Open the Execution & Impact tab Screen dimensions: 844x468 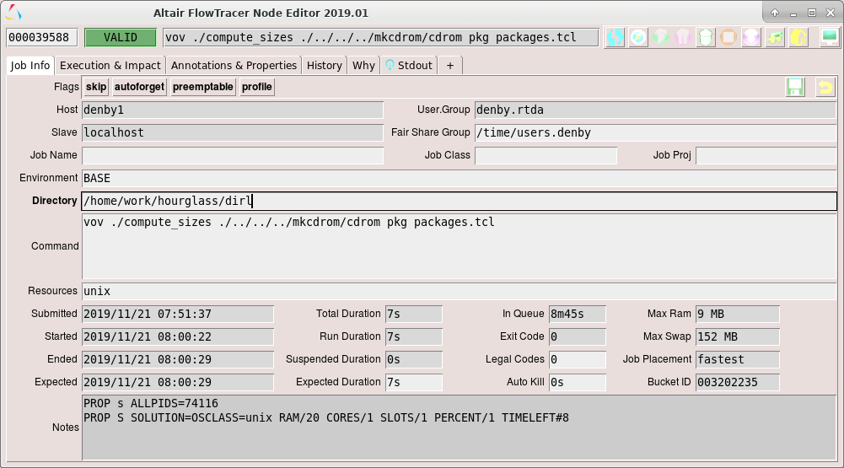[x=110, y=65]
